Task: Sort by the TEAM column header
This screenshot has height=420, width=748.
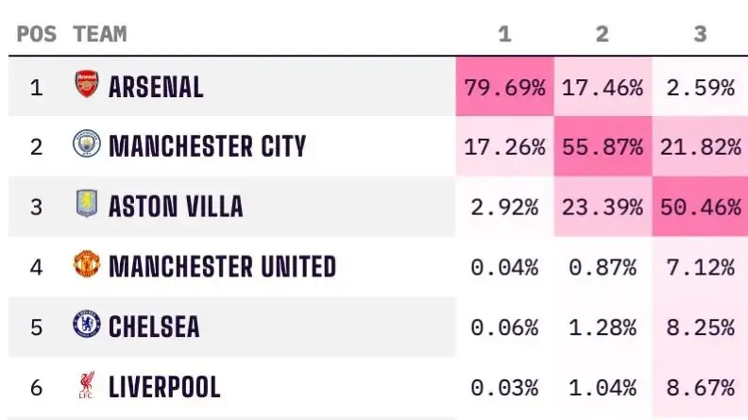Action: [99, 34]
